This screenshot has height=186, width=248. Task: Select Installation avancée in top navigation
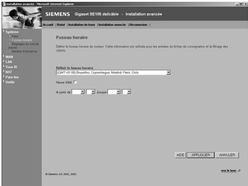[112, 25]
